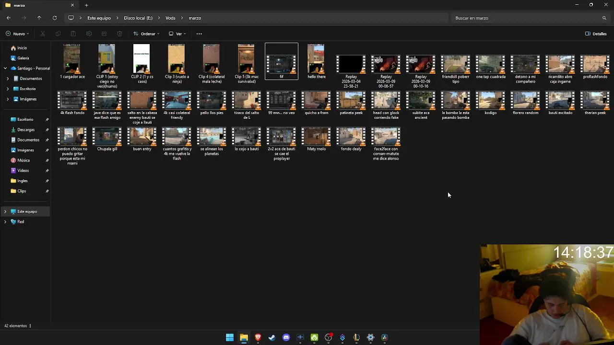The height and width of the screenshot is (345, 614).
Task: Select the 'patineta peek' clip
Action: pos(351,103)
